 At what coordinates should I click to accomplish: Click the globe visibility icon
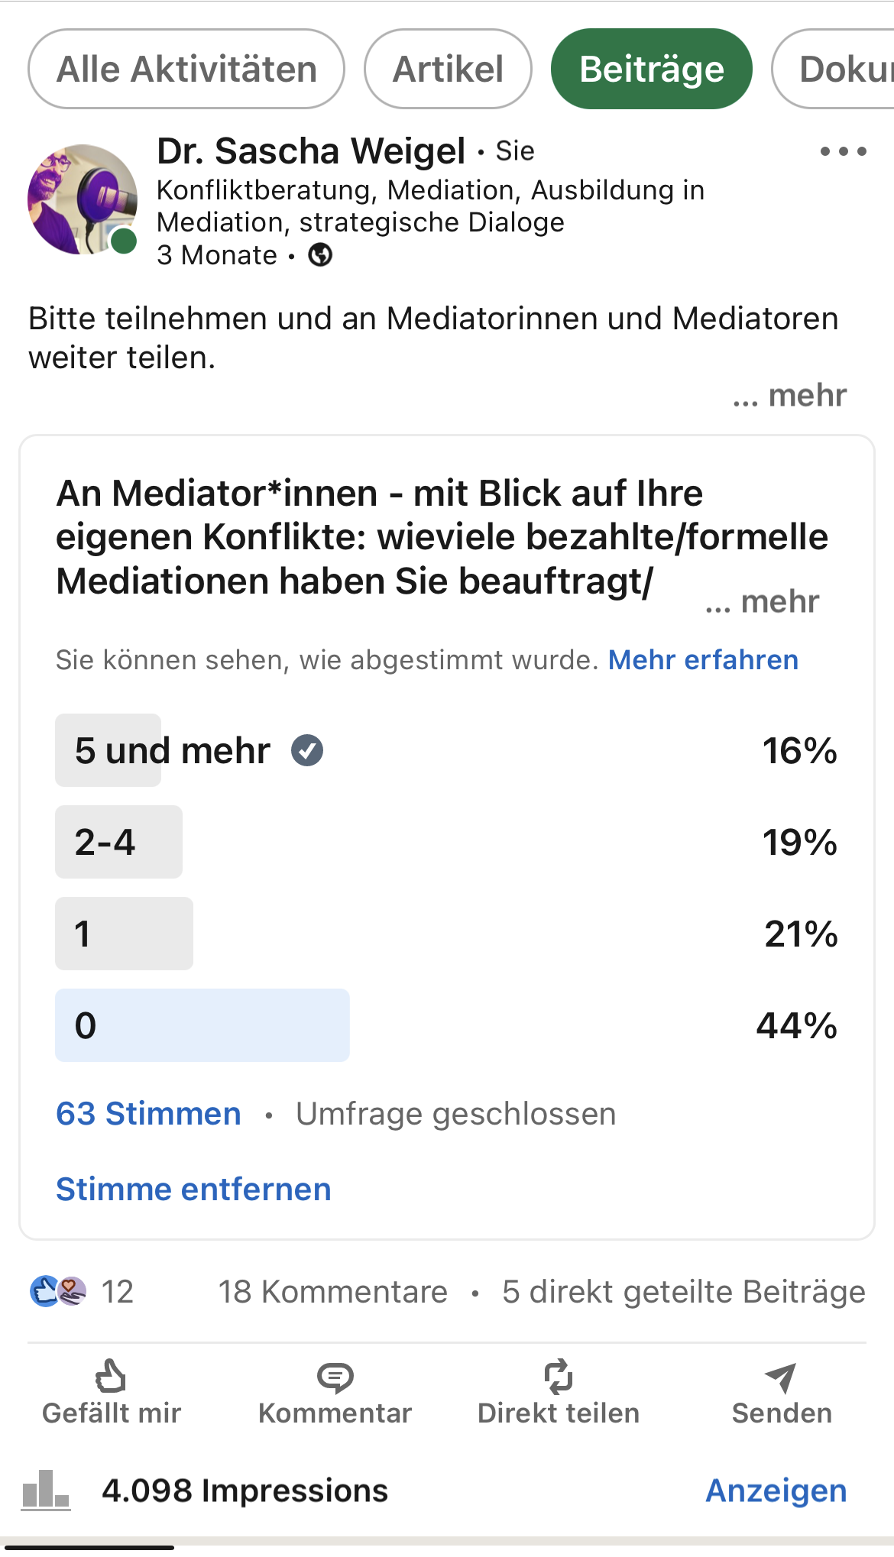coord(320,254)
